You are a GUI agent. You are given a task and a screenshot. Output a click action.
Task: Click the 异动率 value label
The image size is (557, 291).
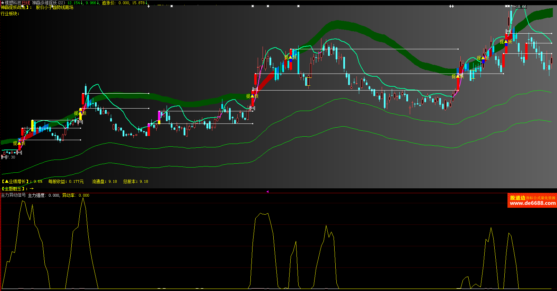point(84,195)
